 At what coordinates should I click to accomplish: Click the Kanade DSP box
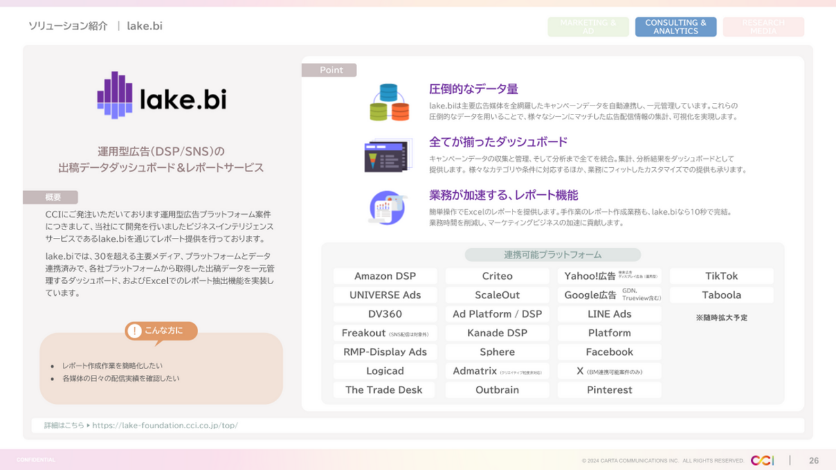click(x=497, y=333)
